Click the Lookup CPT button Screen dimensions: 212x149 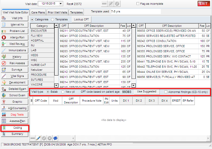click(x=81, y=20)
